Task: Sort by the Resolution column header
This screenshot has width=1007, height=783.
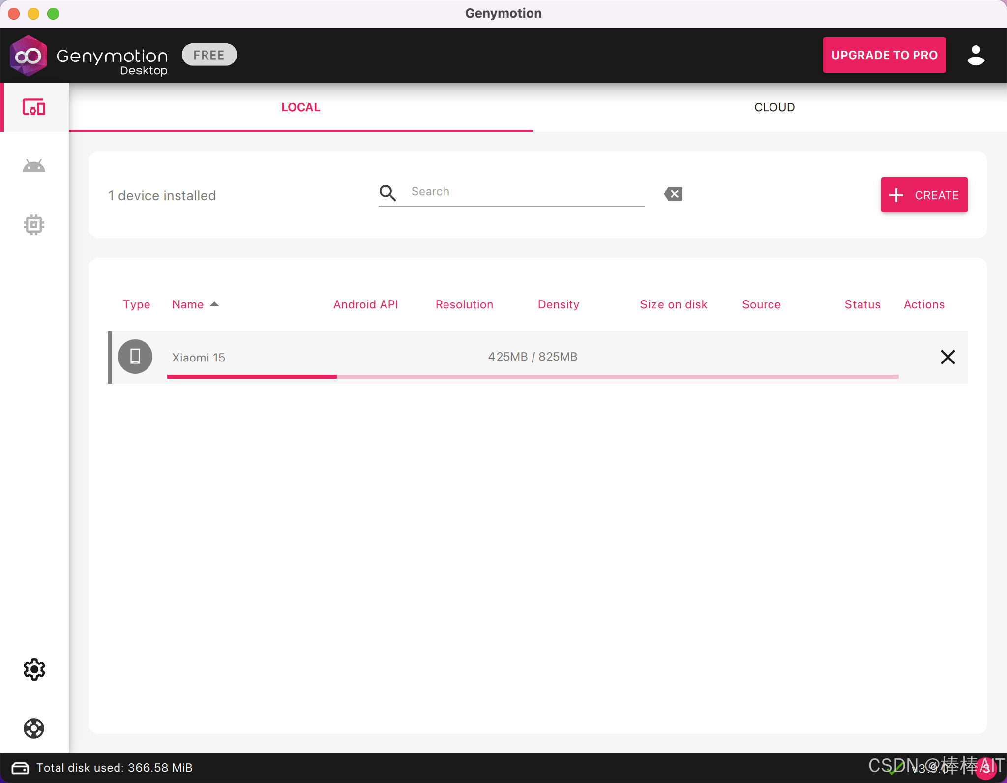Action: point(464,304)
